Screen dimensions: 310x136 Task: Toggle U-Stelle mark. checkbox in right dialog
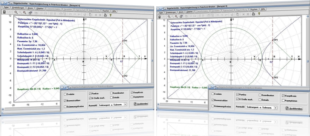[237, 99]
